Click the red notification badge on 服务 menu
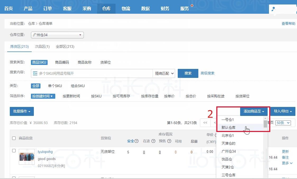Viewport: 297px width, 179px height. [192, 5]
